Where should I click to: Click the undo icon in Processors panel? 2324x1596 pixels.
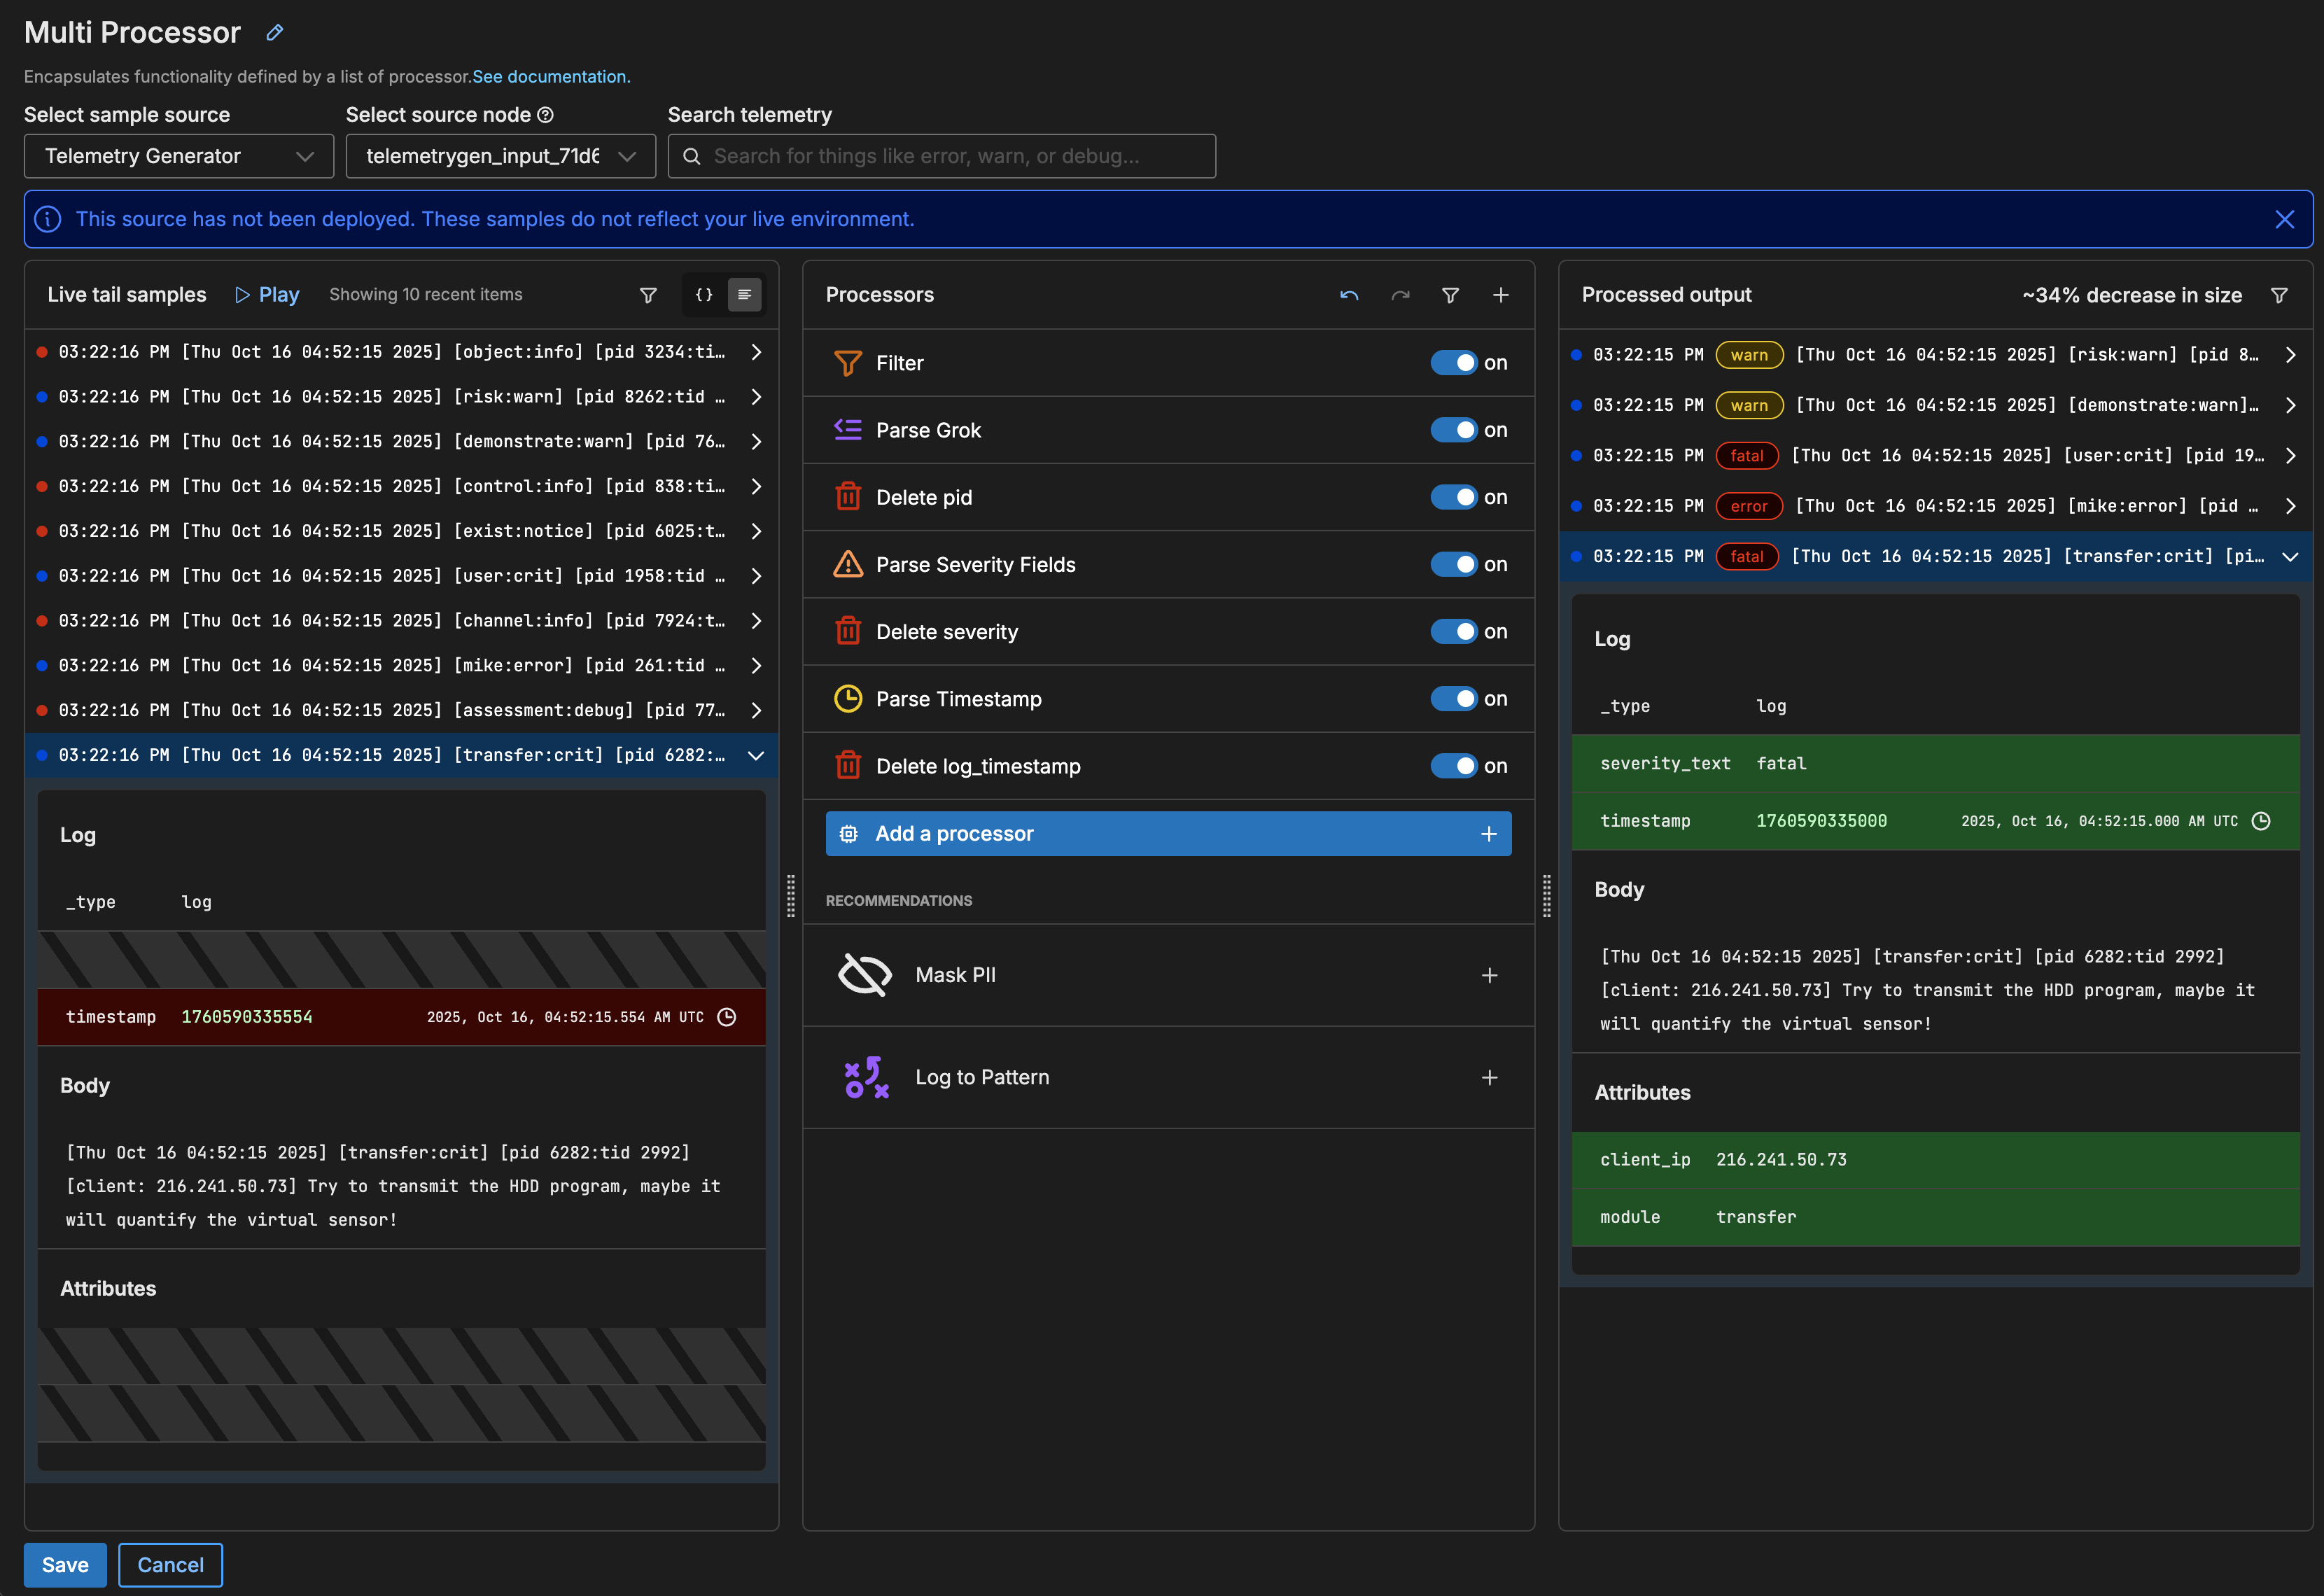click(1349, 295)
